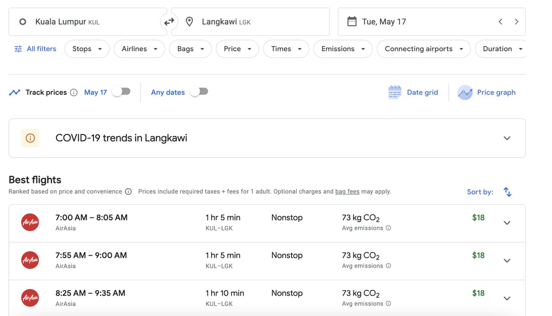
Task: Enable price tracking for May 17
Action: pyautogui.click(x=121, y=92)
